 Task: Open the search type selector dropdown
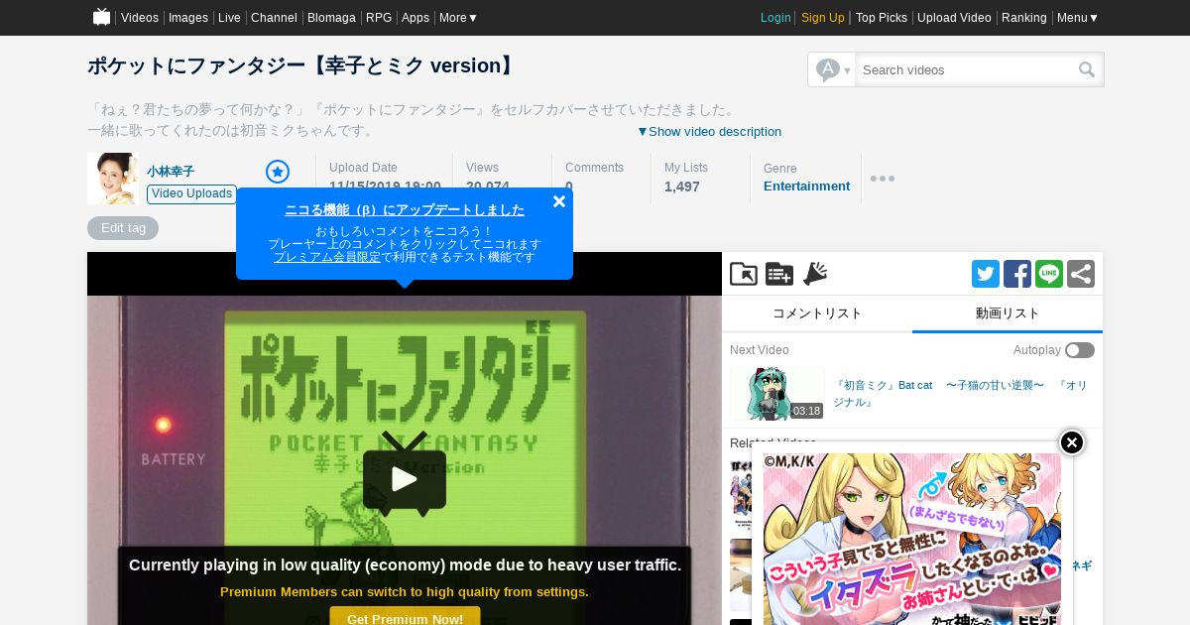click(x=832, y=69)
